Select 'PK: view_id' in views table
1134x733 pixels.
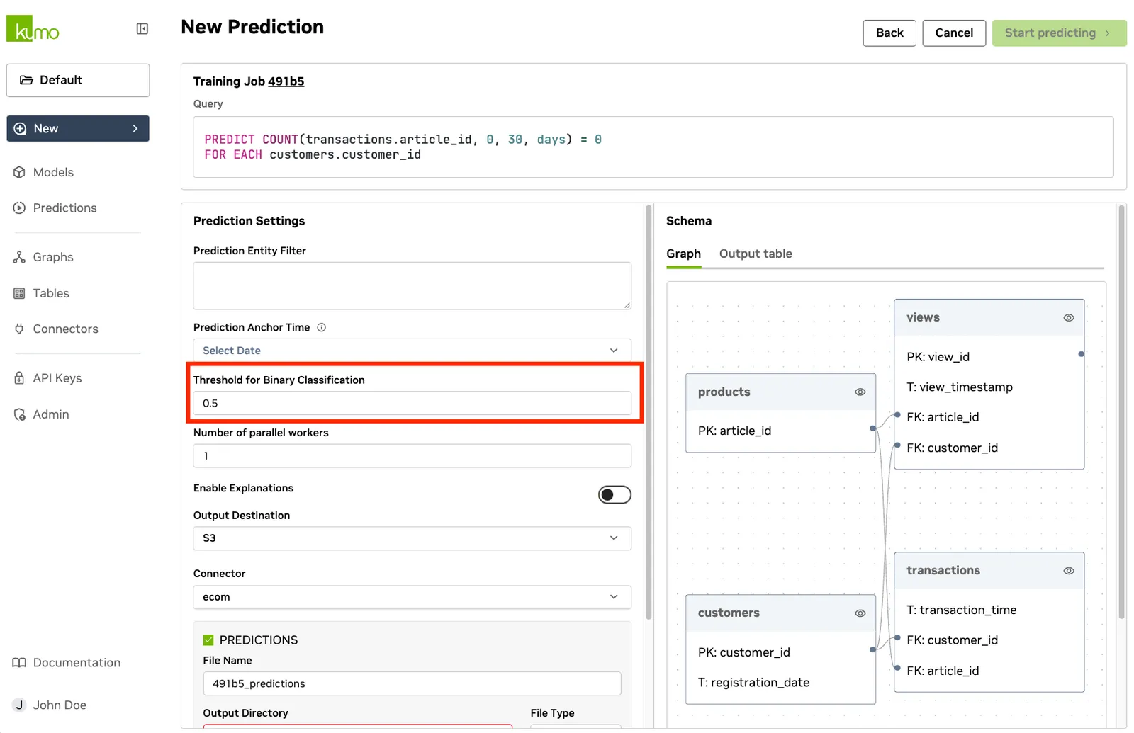[x=938, y=357]
